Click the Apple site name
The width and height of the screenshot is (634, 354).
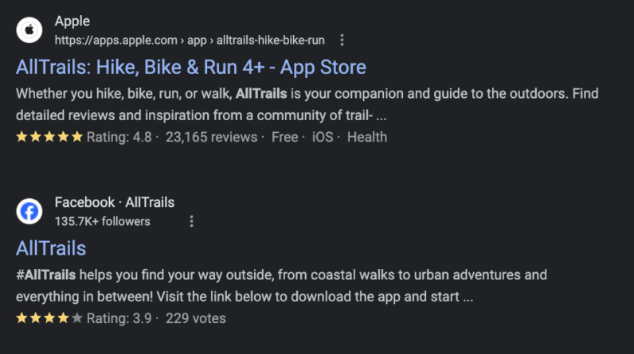tap(72, 21)
